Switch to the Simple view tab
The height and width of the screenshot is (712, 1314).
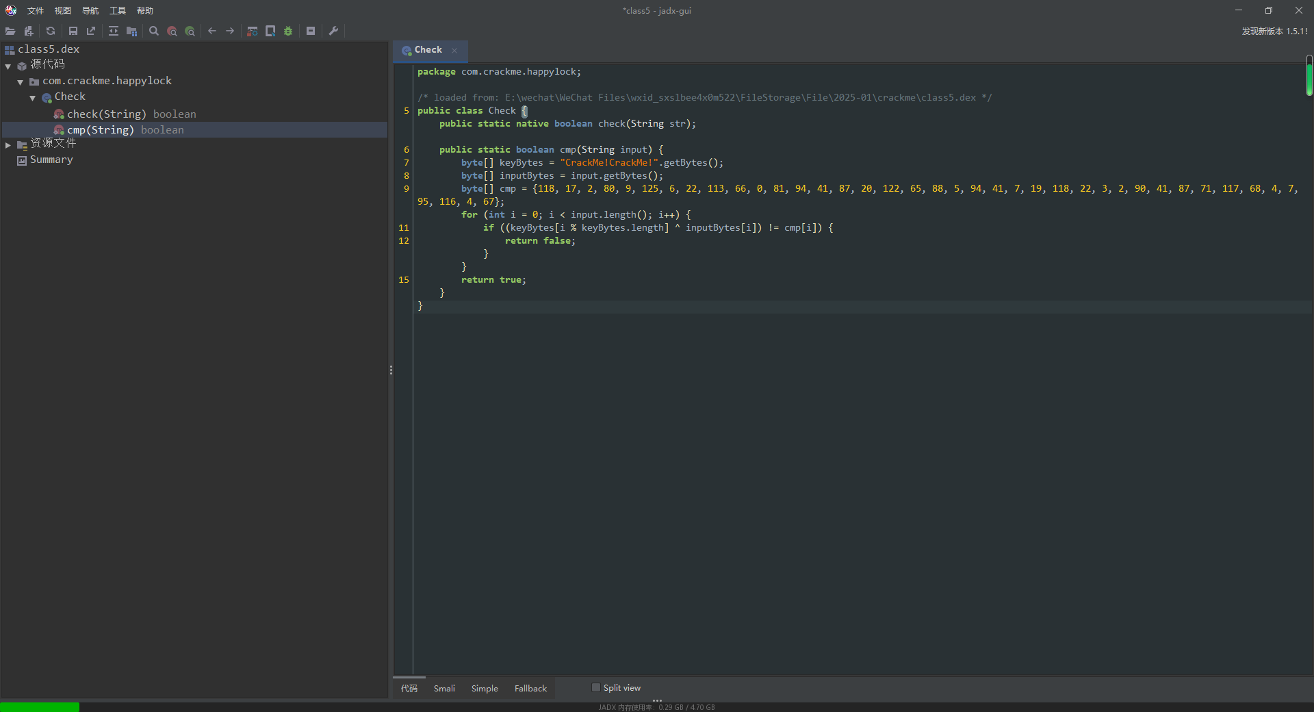[485, 688]
